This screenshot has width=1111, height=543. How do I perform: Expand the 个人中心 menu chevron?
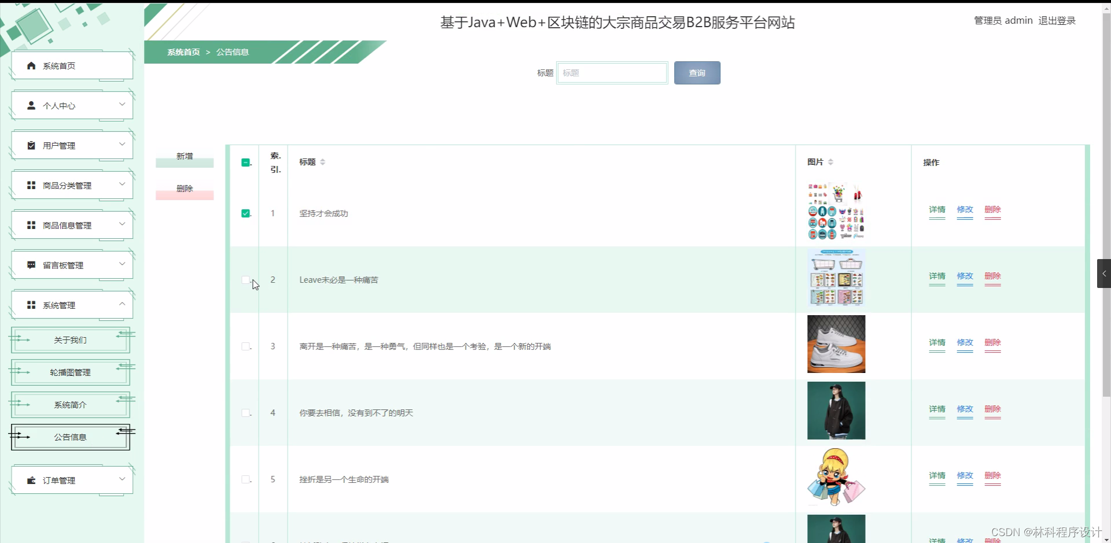point(122,105)
